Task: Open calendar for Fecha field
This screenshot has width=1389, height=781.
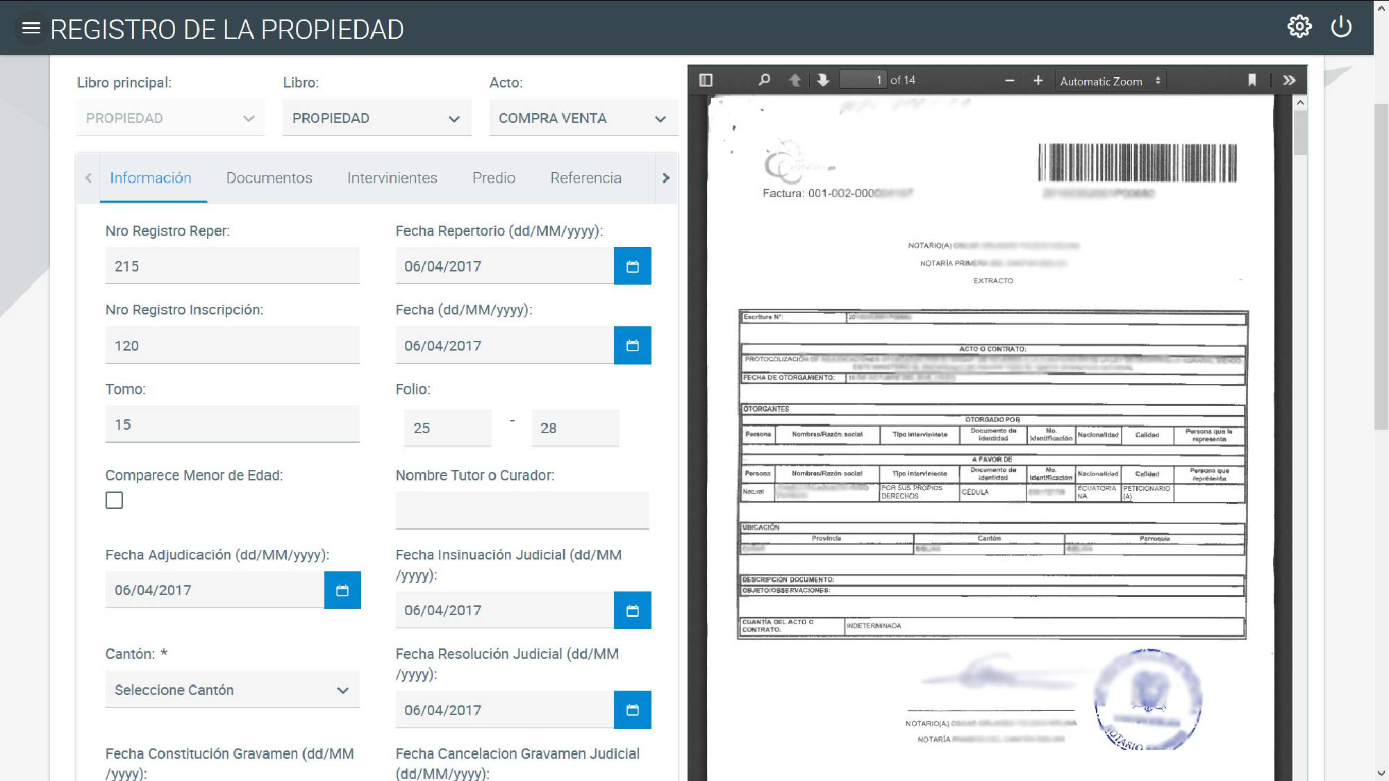Action: [x=633, y=345]
